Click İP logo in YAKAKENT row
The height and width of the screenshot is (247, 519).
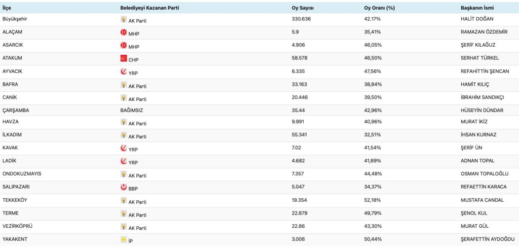click(x=124, y=239)
